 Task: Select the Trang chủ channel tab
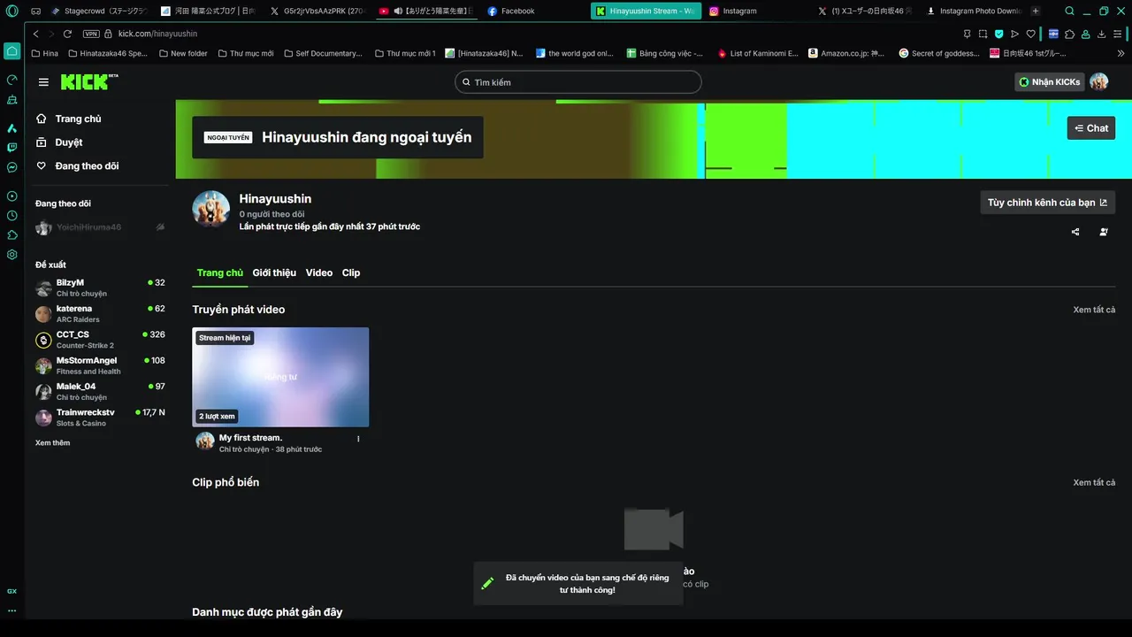[x=219, y=272]
